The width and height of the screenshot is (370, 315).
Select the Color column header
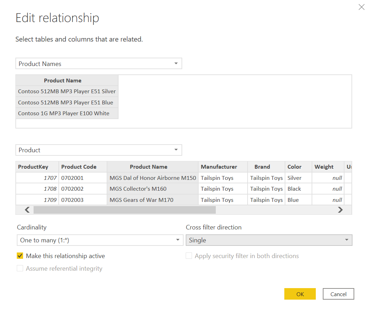point(299,167)
